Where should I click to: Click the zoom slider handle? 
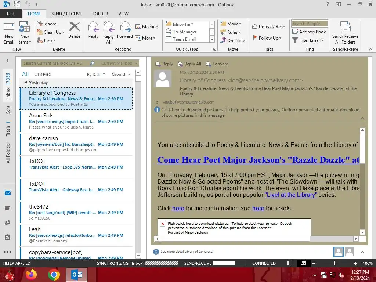click(x=335, y=263)
